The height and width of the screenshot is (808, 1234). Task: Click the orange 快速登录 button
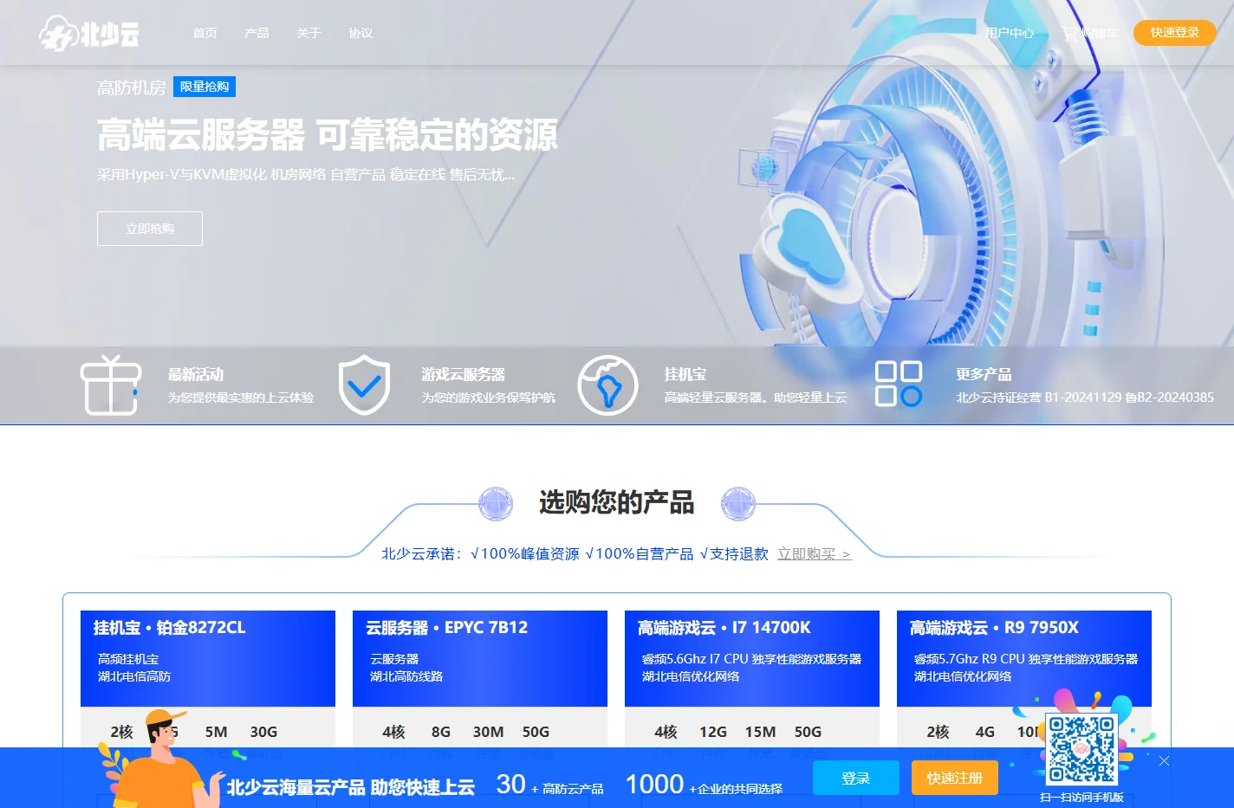[1175, 32]
